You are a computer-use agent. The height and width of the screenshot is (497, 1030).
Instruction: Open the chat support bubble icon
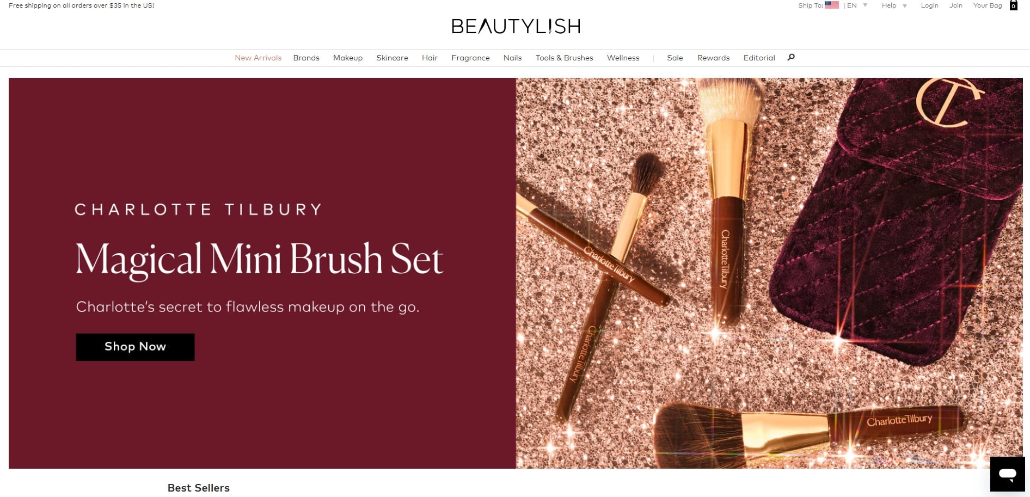(x=1007, y=474)
